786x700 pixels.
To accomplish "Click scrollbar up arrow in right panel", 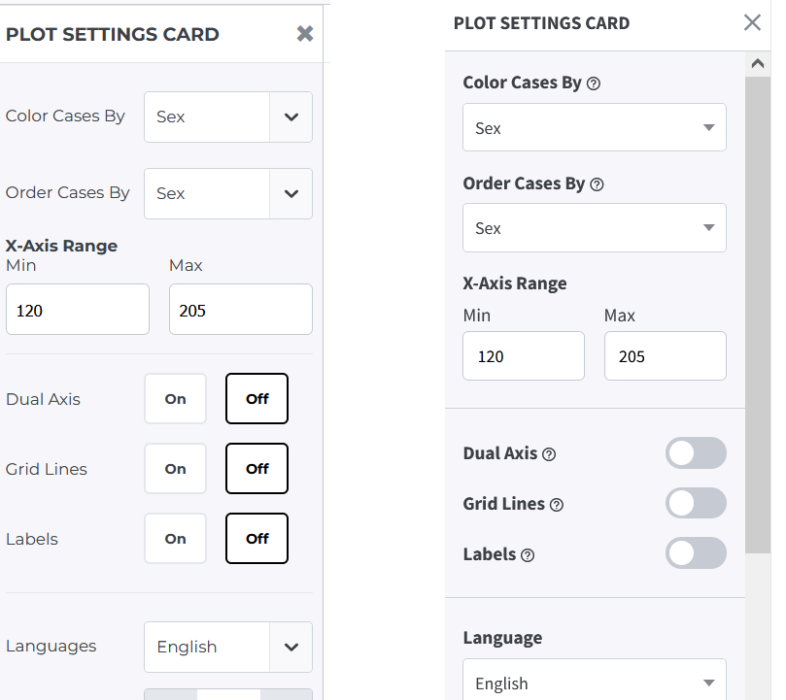I will tap(758, 64).
